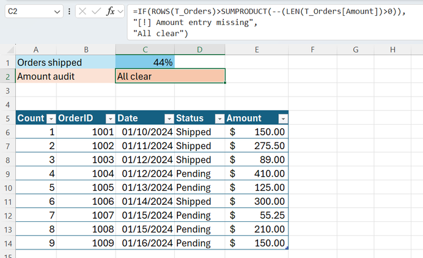This screenshot has height=258, width=423.
Task: Select column G header
Action: tap(356, 50)
